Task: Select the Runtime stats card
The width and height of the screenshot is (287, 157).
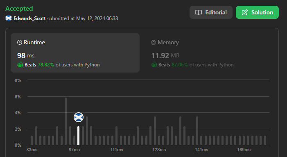Action: point(75,53)
